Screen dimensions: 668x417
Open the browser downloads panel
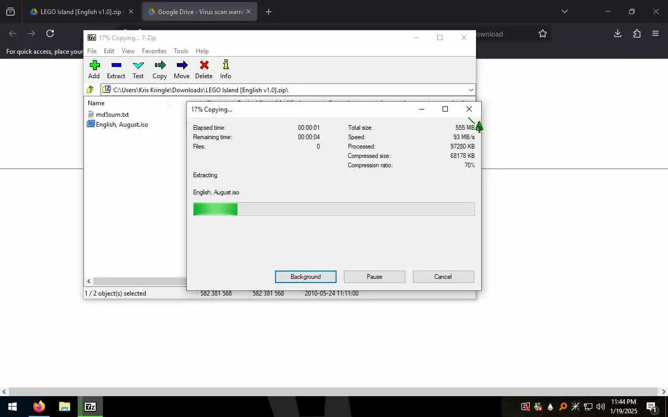[x=617, y=33]
